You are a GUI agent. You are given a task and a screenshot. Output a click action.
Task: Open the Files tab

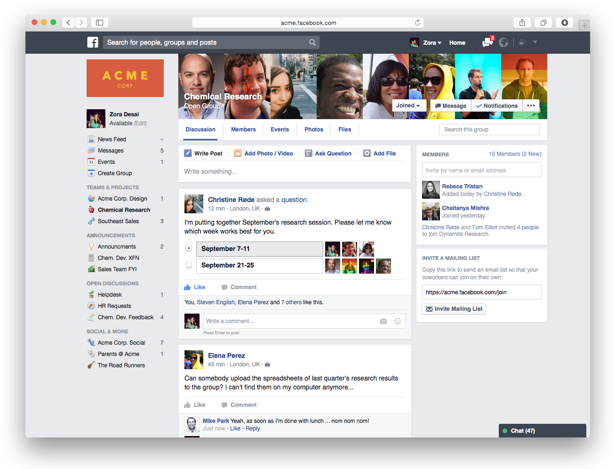[x=345, y=129]
